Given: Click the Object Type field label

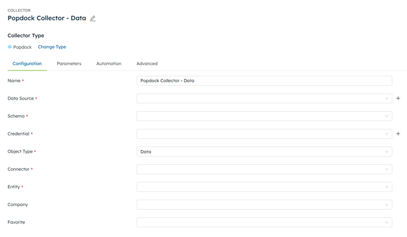Looking at the screenshot, I should click(20, 151).
